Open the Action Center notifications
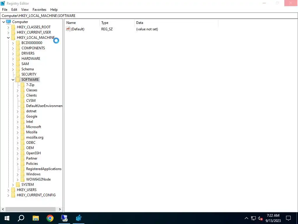This screenshot has width=298, height=224. pyautogui.click(x=288, y=218)
